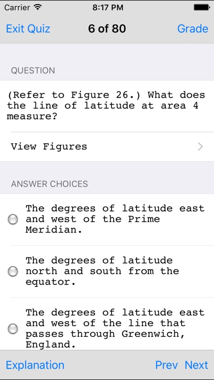This screenshot has height=380, width=214.
Task: Choose answer text mentioning Greenwich, England
Action: point(115,328)
